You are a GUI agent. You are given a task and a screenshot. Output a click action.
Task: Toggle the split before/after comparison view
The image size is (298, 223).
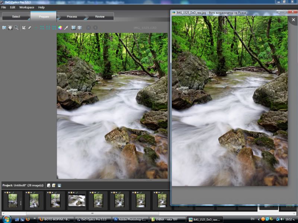(79, 28)
